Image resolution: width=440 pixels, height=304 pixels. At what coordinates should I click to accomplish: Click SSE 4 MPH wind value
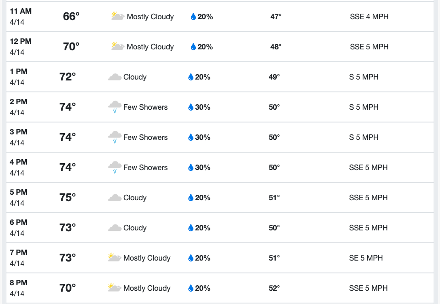[369, 16]
